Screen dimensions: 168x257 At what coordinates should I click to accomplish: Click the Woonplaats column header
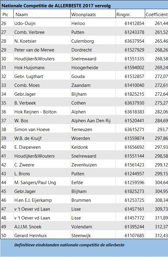(93, 14)
